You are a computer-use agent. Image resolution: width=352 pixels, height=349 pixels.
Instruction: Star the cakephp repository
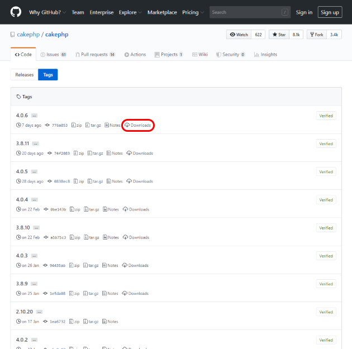[x=279, y=35]
